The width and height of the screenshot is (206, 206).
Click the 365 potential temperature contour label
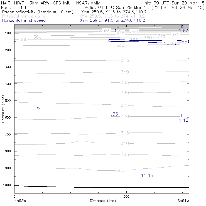click(x=161, y=36)
